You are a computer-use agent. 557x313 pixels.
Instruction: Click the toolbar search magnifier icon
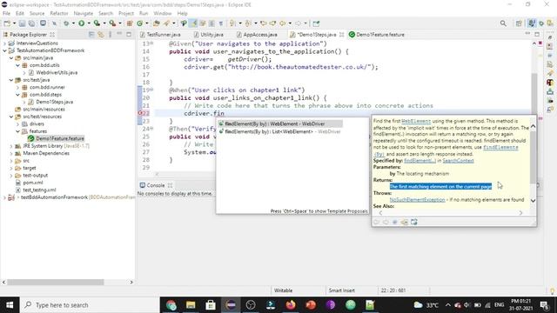503,23
